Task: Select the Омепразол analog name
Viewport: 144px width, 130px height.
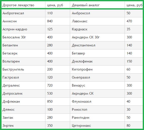Action: [81, 78]
